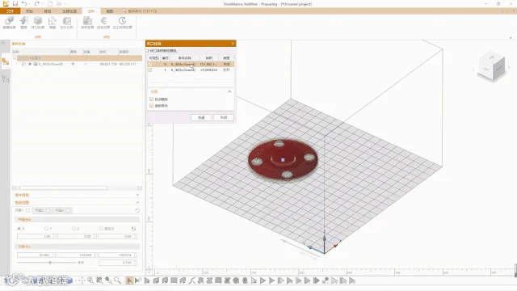Collapse the options section chevron in dialog
The height and width of the screenshot is (291, 517).
[x=229, y=91]
